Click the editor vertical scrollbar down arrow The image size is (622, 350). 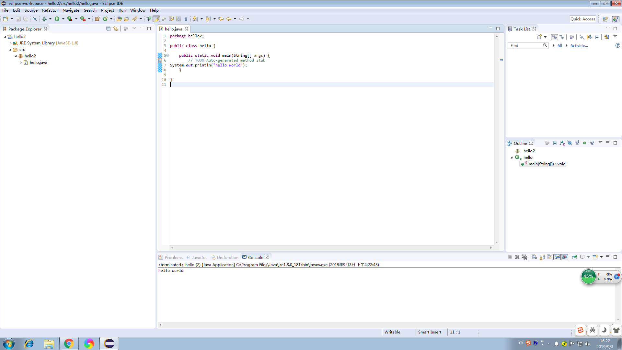(x=496, y=242)
